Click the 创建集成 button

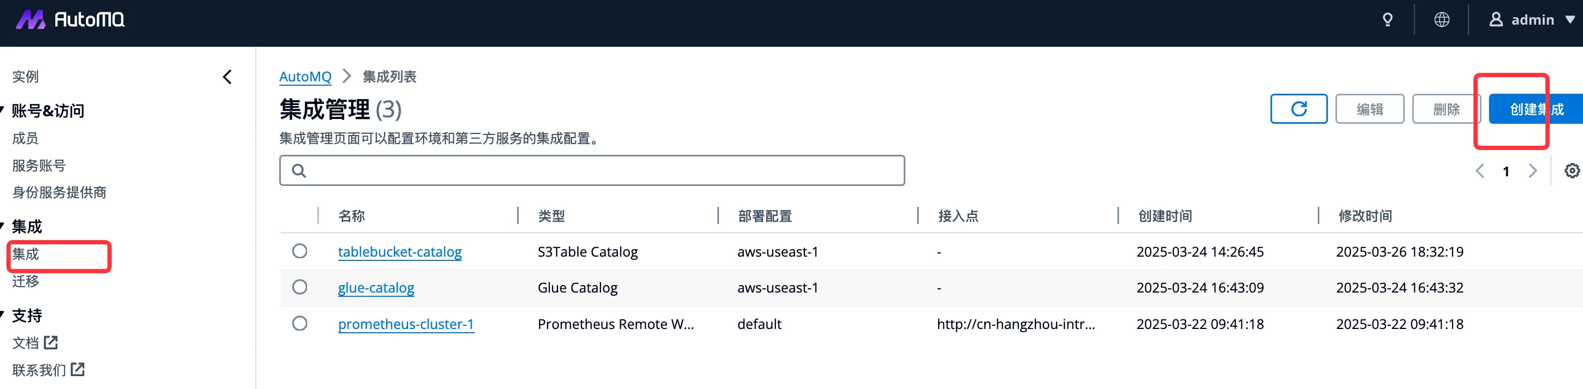(1536, 109)
